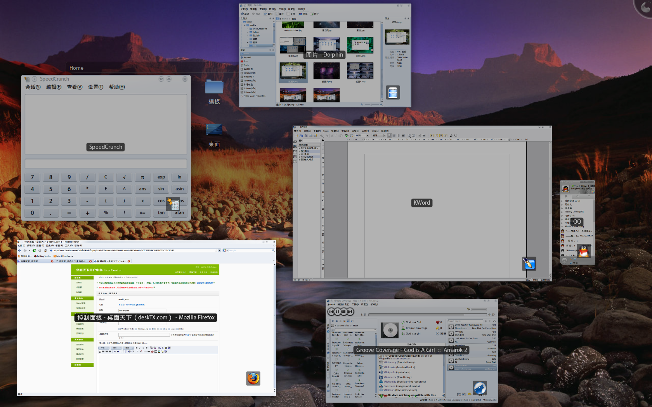This screenshot has height=407, width=652.
Task: Click Firefox's stop loading icon
Action: [40, 250]
